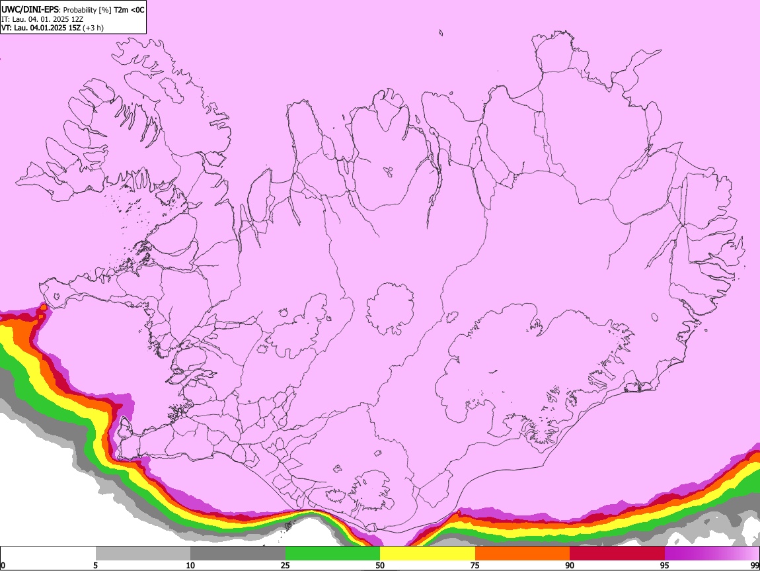The height and width of the screenshot is (571, 760).
Task: Click the yellow 50–75% legend segment
Action: coord(428,554)
